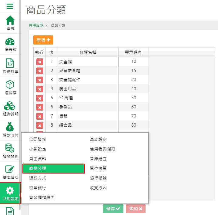Click the 安全帽 name input field
The width and height of the screenshot is (218, 215).
pos(88,61)
